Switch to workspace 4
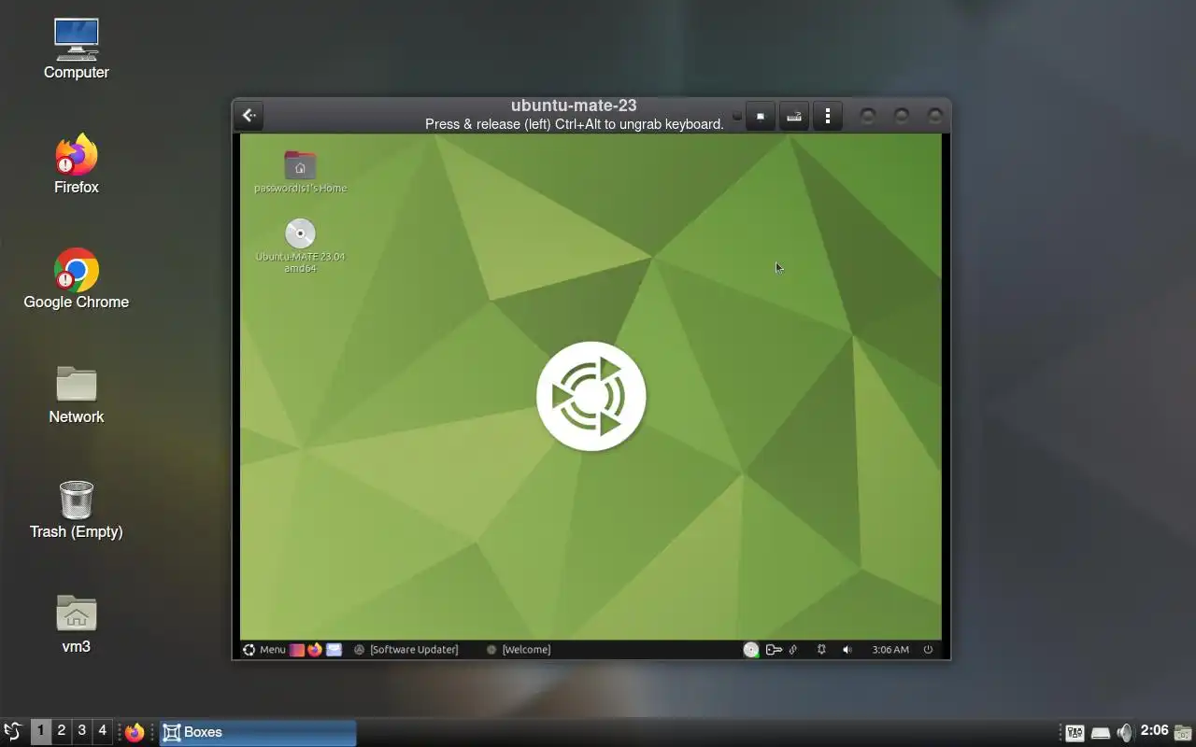This screenshot has width=1196, height=747. (x=102, y=731)
